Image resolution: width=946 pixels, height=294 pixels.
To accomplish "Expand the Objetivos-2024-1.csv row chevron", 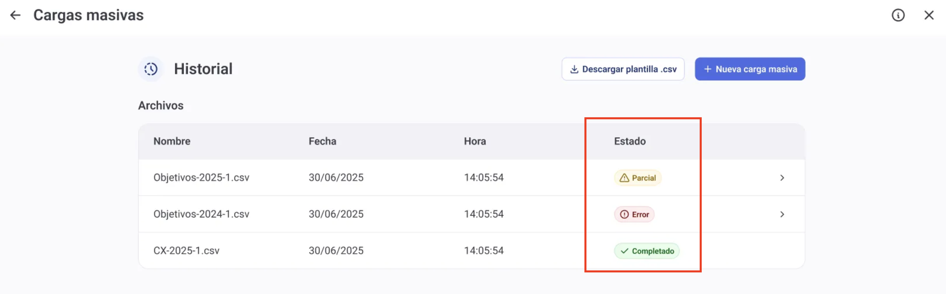I will coord(782,214).
